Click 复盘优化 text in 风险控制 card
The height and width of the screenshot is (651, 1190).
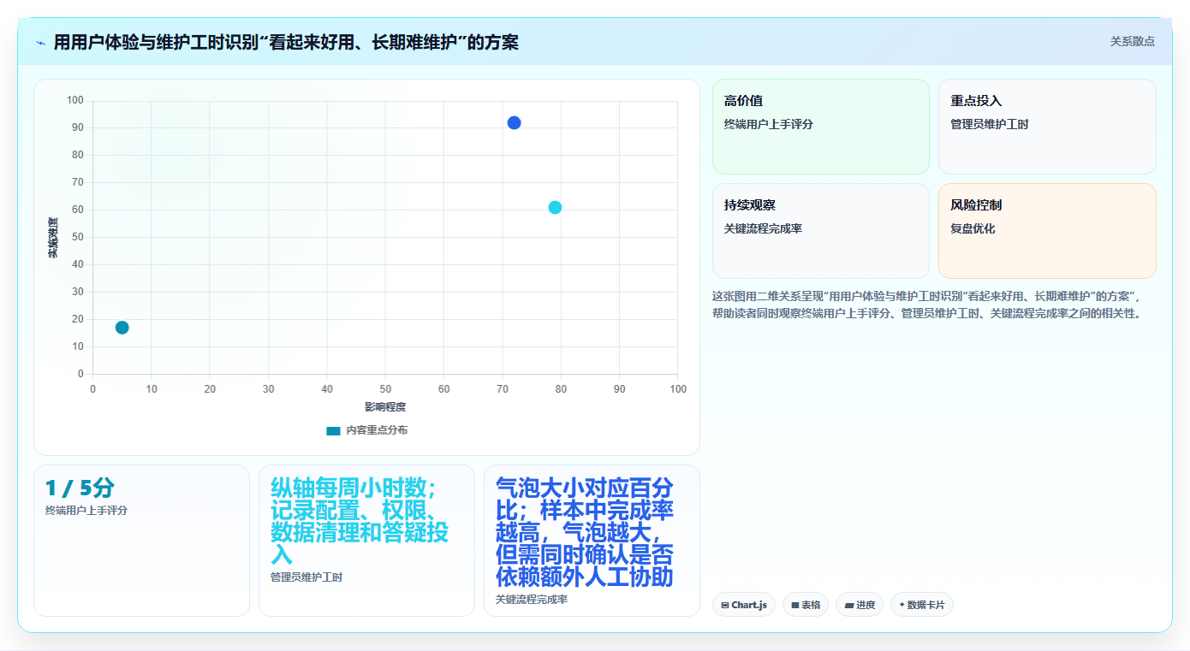point(973,228)
